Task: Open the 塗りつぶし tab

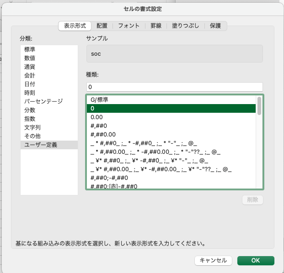Action: (x=185, y=26)
